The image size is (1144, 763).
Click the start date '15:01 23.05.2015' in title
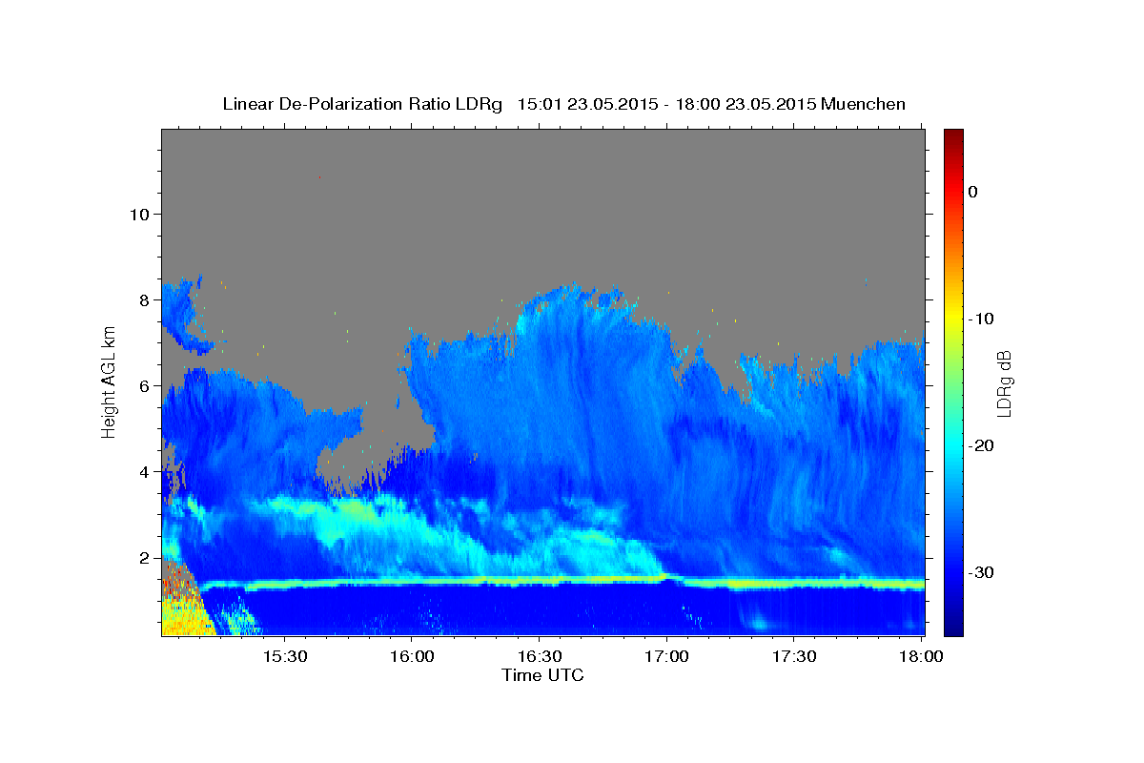(587, 104)
